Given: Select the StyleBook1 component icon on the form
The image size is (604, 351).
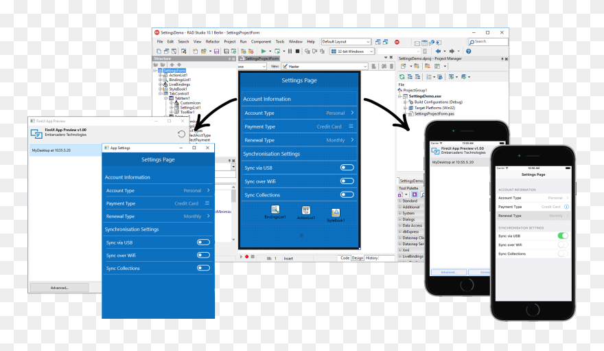Looking at the screenshot, I should 336,212.
